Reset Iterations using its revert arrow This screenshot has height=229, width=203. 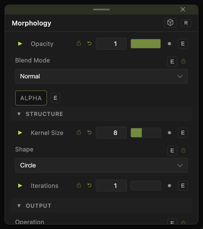(89, 185)
